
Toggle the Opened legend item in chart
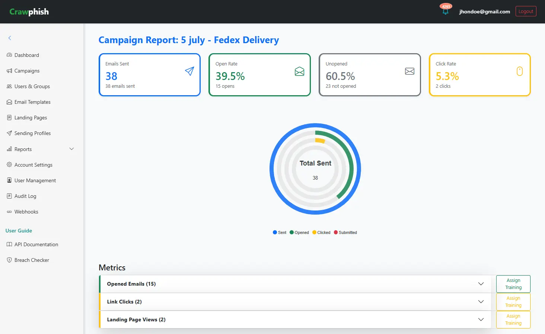[299, 232]
